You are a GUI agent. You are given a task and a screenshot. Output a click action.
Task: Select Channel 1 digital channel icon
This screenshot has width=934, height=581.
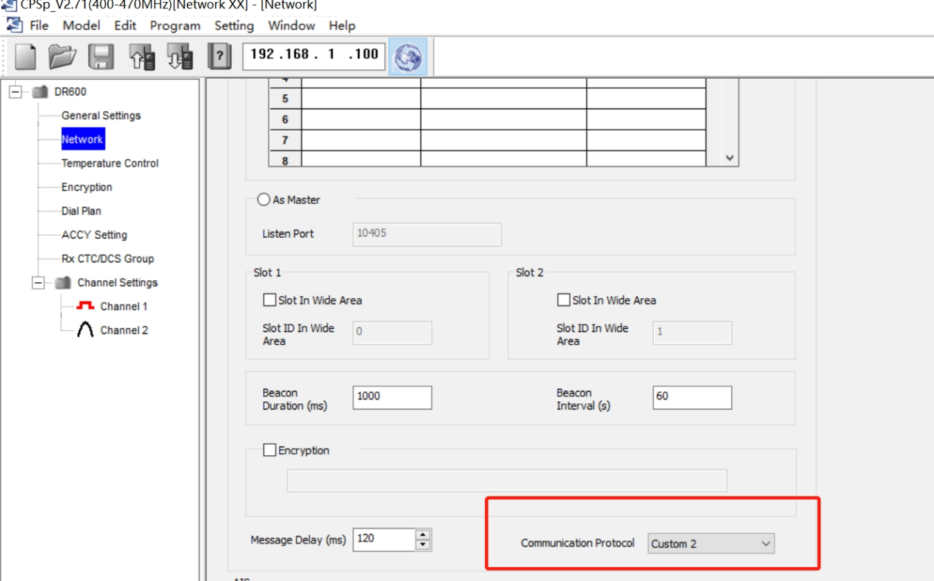click(x=86, y=306)
